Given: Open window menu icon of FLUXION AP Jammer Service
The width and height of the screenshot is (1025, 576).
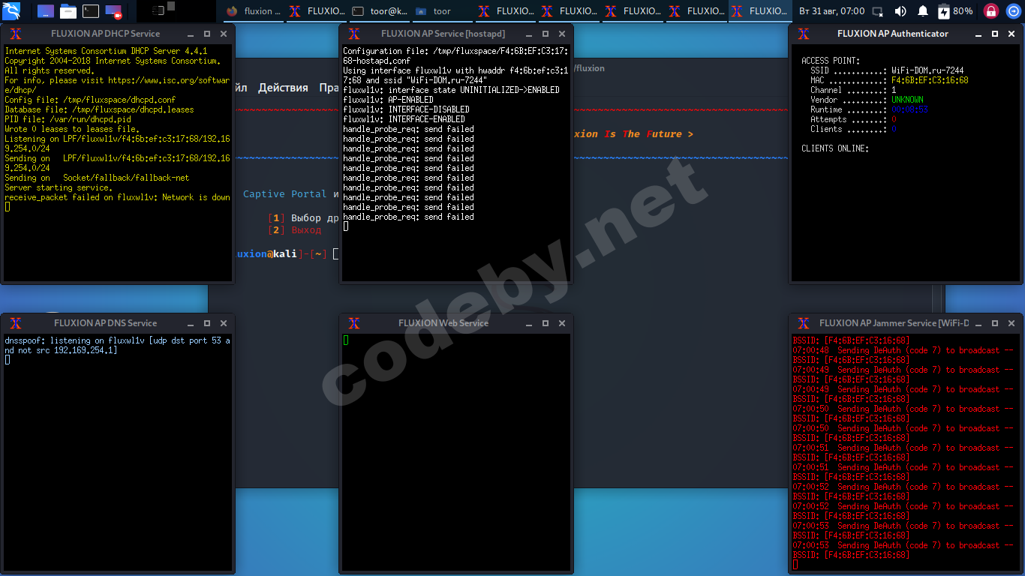Looking at the screenshot, I should click(x=804, y=323).
